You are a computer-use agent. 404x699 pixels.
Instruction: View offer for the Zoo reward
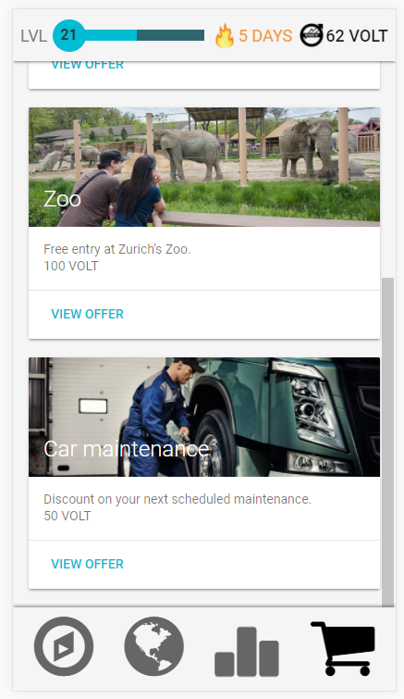87,314
